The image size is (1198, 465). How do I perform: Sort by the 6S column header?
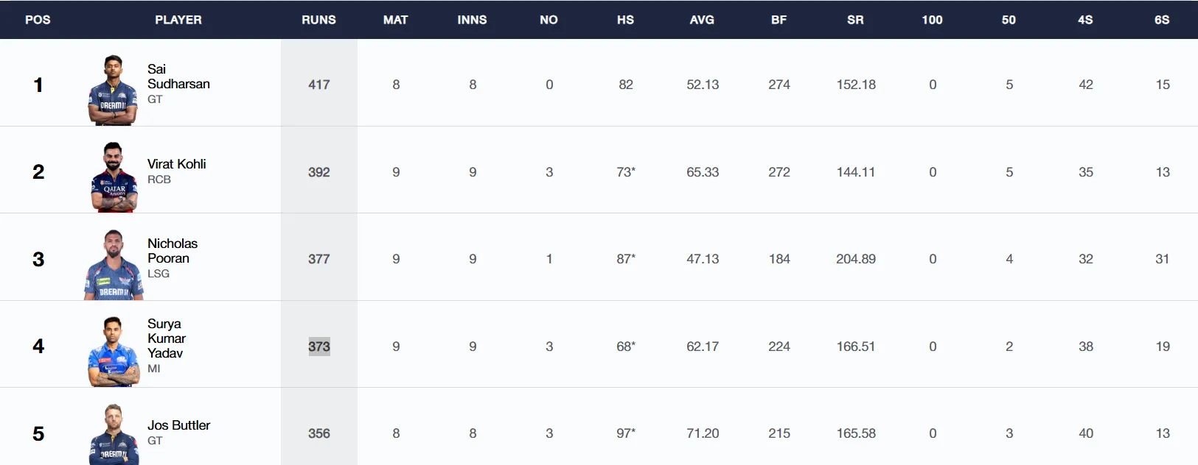[x=1162, y=20]
